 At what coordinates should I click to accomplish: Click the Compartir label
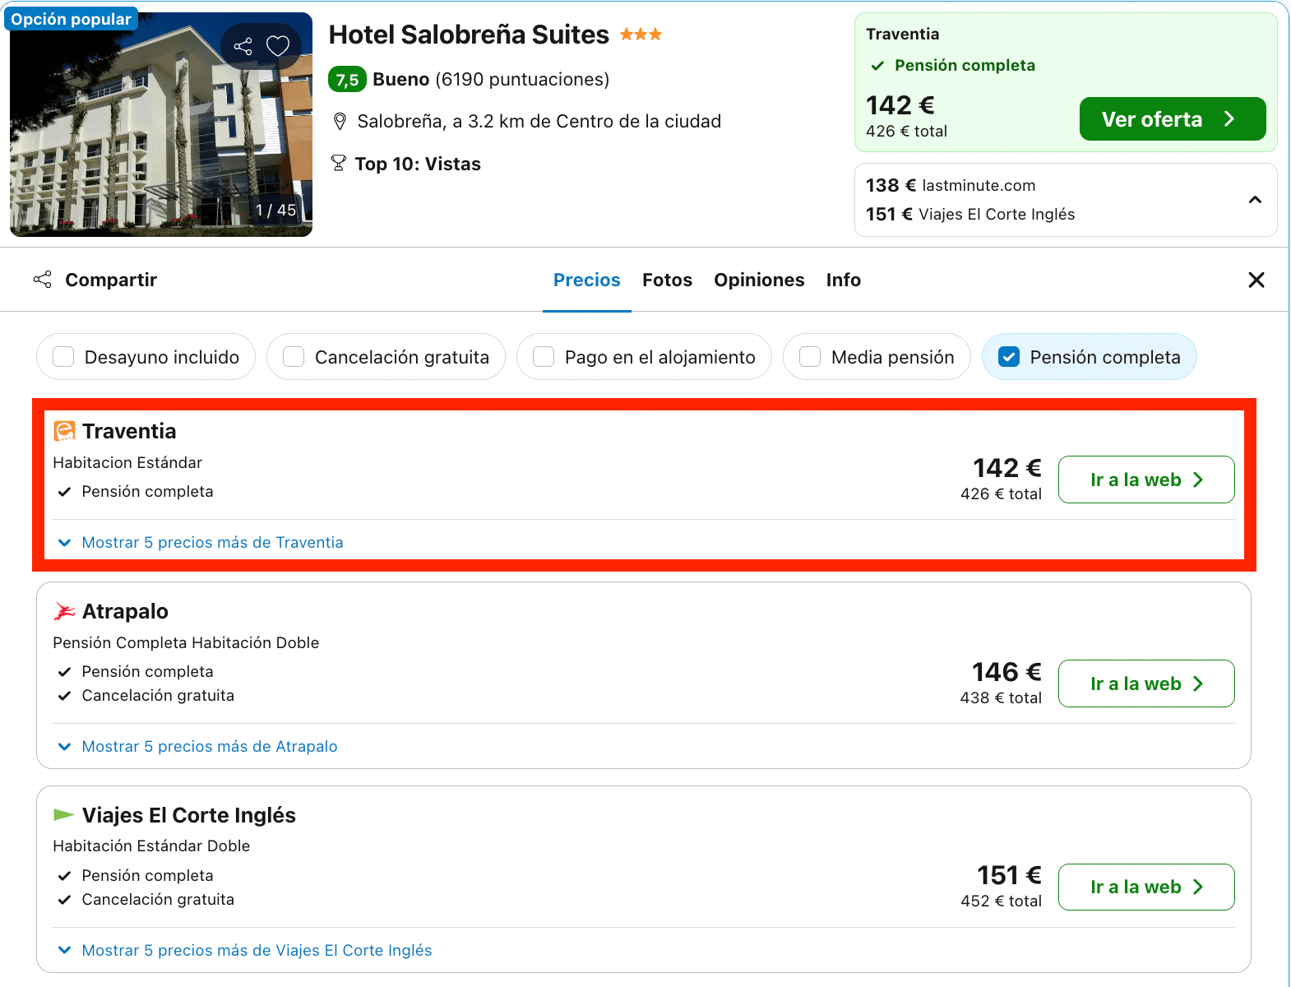111,280
